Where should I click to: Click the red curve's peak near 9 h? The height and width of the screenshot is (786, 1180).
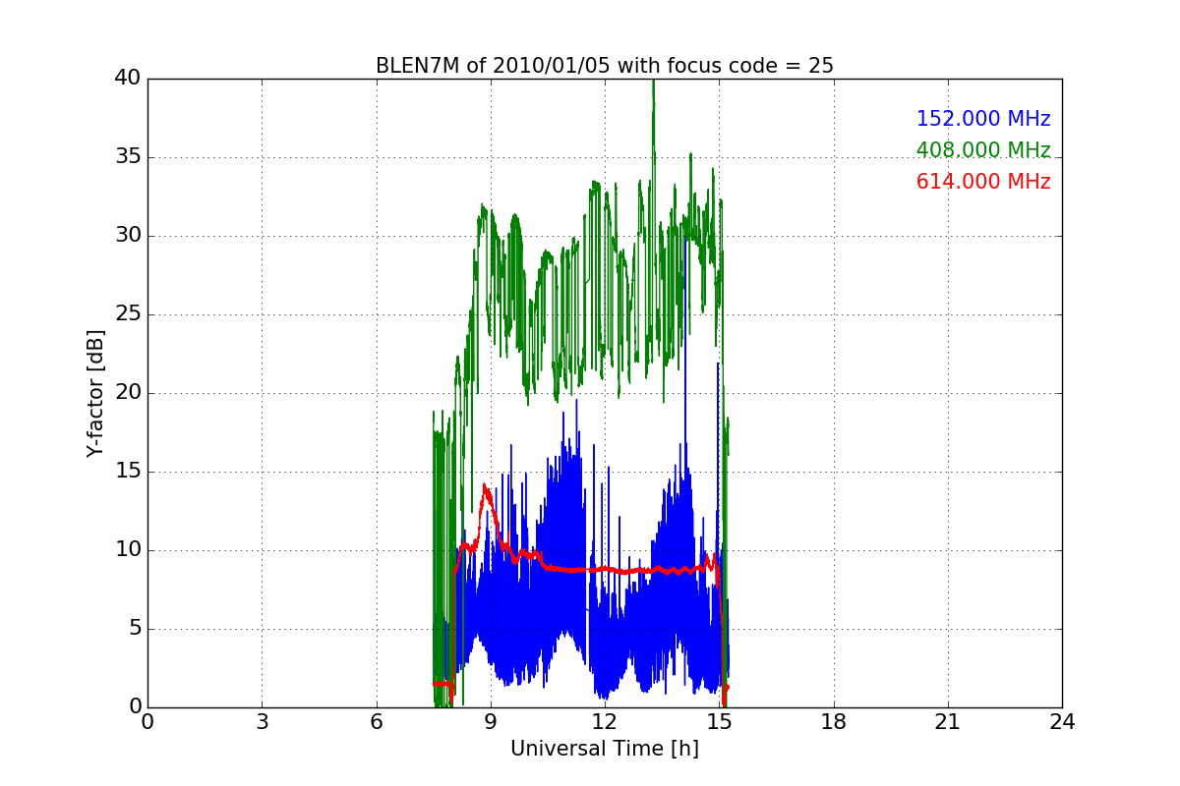click(485, 486)
